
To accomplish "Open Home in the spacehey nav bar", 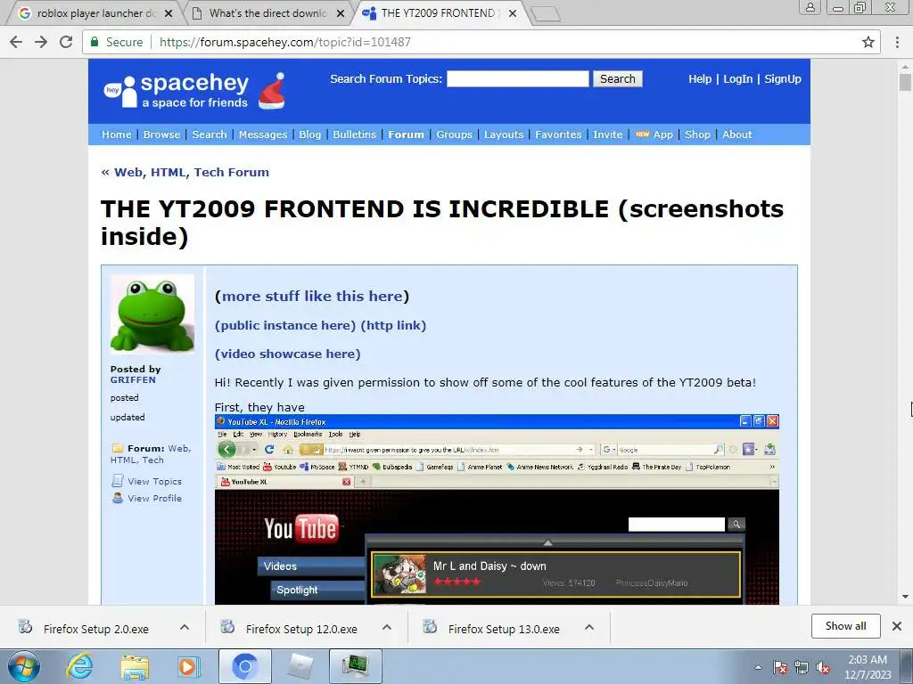I will (x=117, y=134).
